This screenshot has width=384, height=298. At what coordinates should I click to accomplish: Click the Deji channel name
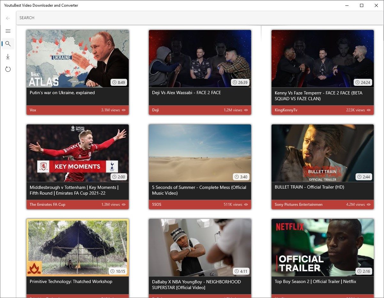tap(155, 110)
